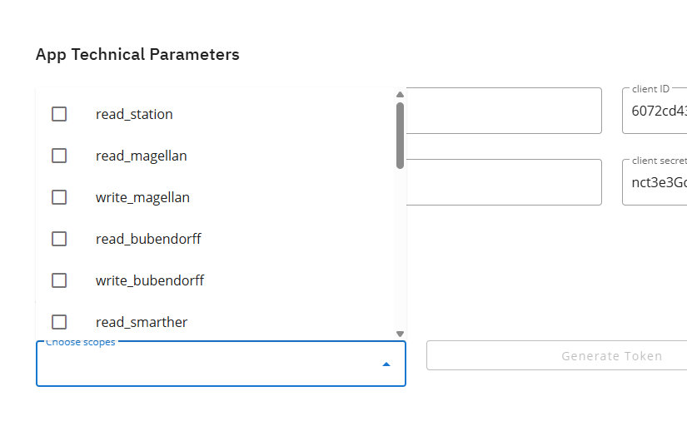Image resolution: width=687 pixels, height=431 pixels.
Task: Focus the client ID field
Action: pyautogui.click(x=658, y=111)
